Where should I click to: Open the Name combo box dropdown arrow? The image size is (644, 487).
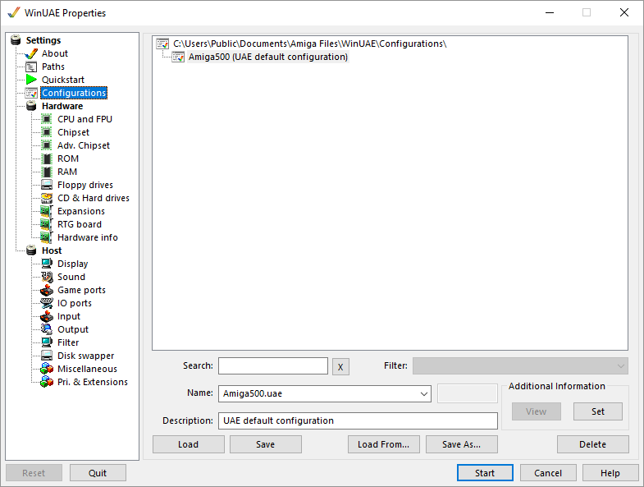pos(424,393)
